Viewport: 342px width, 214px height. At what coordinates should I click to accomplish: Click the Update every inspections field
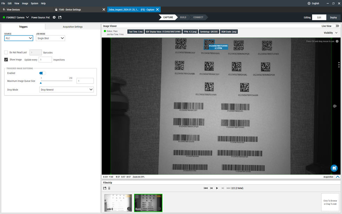(x=45, y=59)
